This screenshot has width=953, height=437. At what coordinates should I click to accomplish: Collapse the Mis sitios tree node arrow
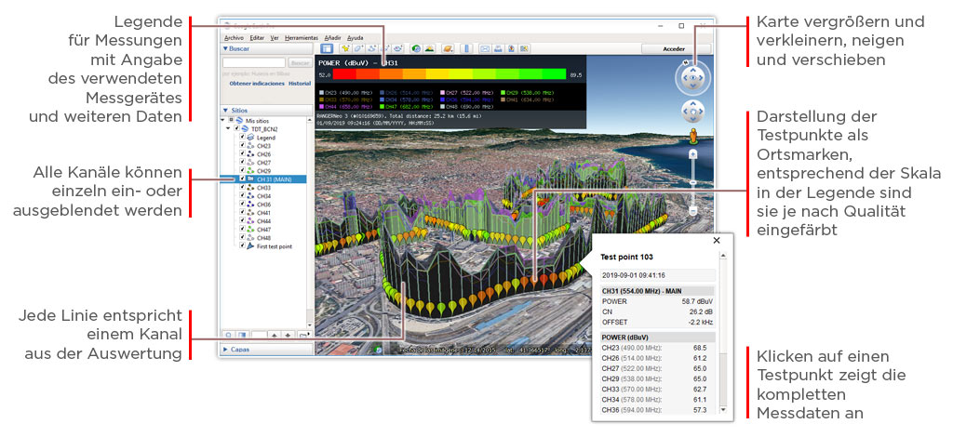pyautogui.click(x=223, y=121)
